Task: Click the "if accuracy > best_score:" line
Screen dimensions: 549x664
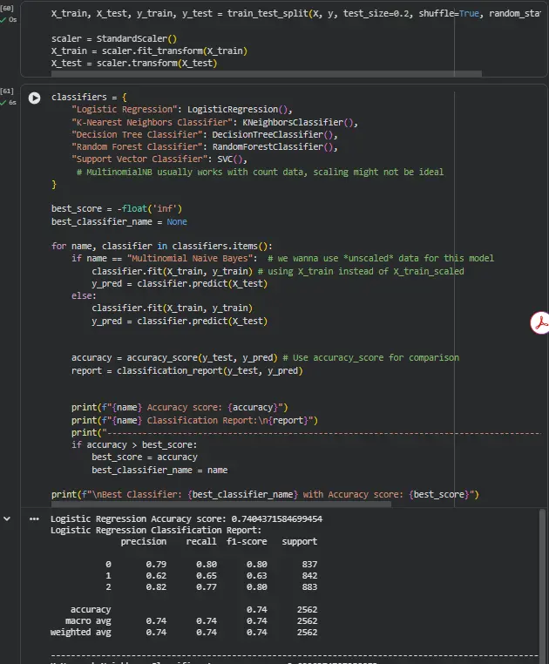Action: pos(134,445)
